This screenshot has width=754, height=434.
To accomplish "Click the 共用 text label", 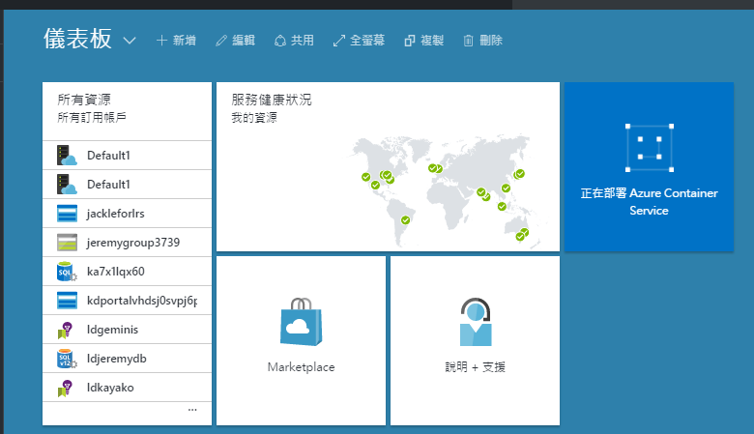I will (x=303, y=41).
